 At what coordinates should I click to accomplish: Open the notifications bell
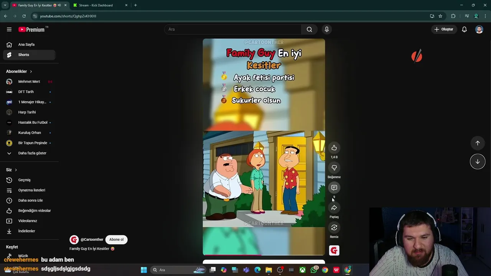click(x=464, y=30)
